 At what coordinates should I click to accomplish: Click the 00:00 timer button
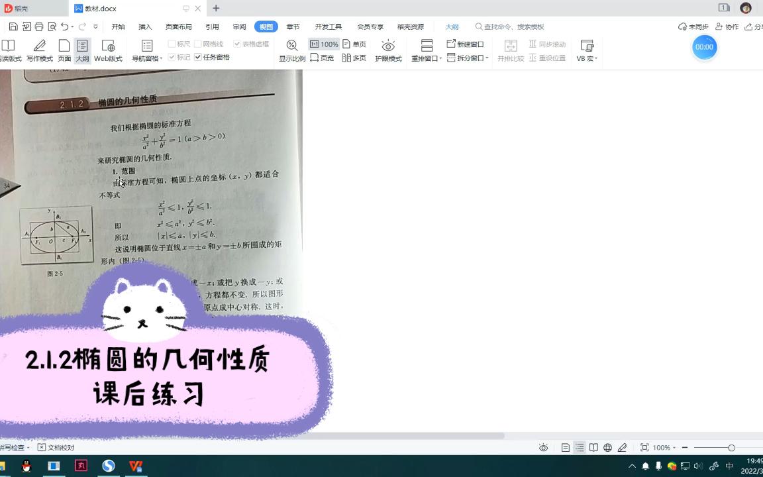coord(704,47)
